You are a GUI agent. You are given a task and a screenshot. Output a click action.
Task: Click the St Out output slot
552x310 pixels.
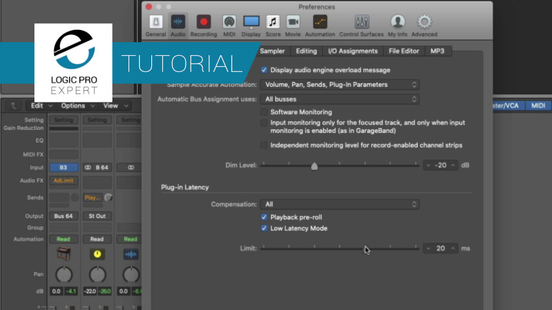(97, 216)
